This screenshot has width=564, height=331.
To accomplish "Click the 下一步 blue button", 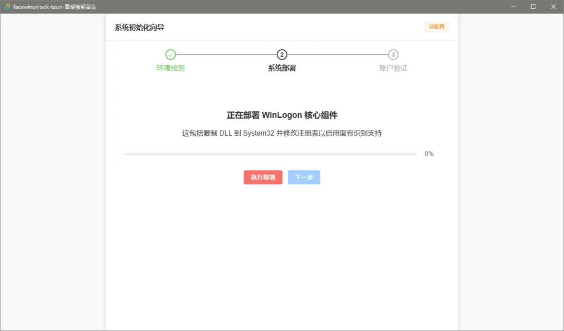I will (304, 177).
